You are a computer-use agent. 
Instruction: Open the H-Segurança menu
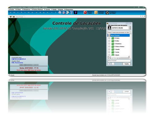pyautogui.click(x=69, y=10)
